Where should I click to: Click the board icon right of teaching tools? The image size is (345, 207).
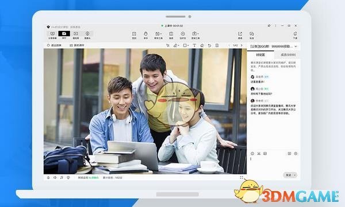(171, 34)
